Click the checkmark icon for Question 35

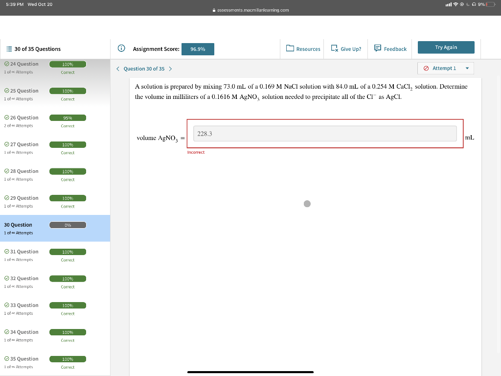tap(6, 359)
